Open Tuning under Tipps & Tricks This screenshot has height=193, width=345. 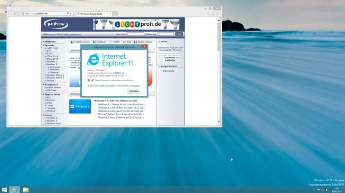[49, 105]
